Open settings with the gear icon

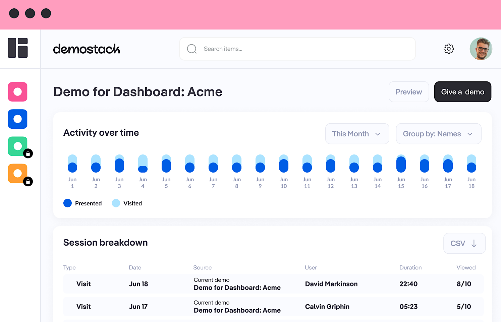(x=449, y=49)
